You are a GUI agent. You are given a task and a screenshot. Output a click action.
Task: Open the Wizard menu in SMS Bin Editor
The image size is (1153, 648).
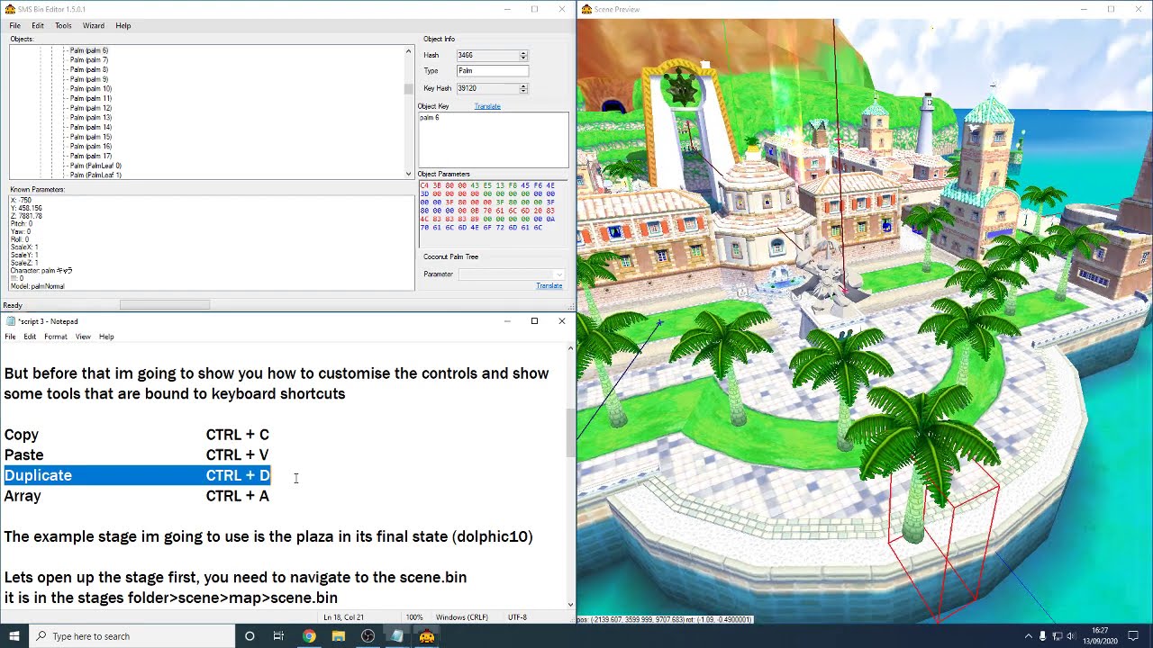pos(94,26)
